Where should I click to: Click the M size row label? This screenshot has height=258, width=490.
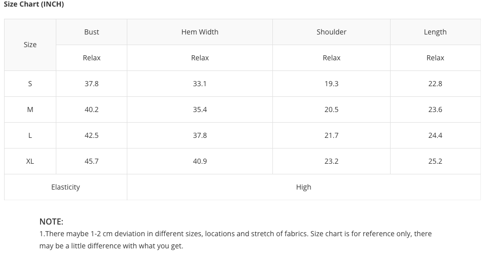(30, 109)
